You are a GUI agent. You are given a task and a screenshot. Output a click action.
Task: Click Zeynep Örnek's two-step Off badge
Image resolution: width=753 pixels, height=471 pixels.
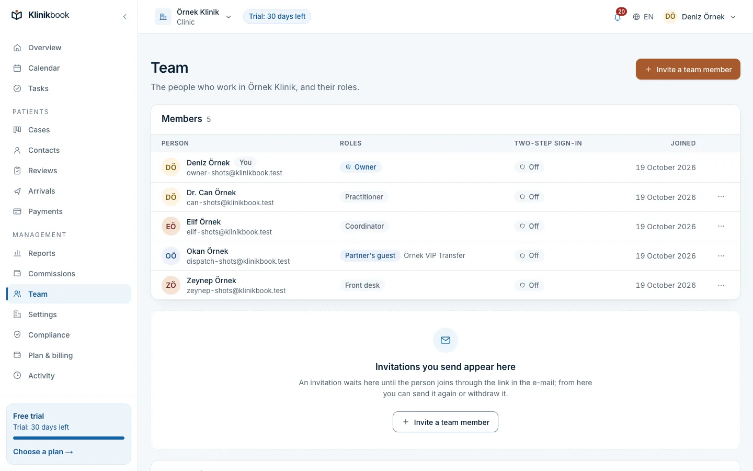[x=529, y=285]
